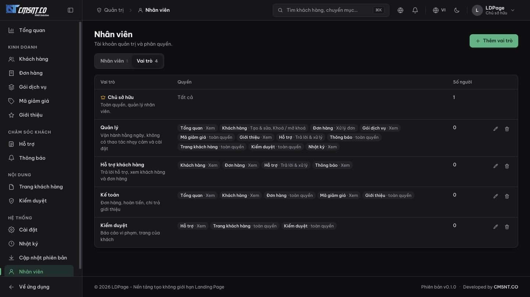Open Gói dịch vụ in sidebar

tap(39, 87)
